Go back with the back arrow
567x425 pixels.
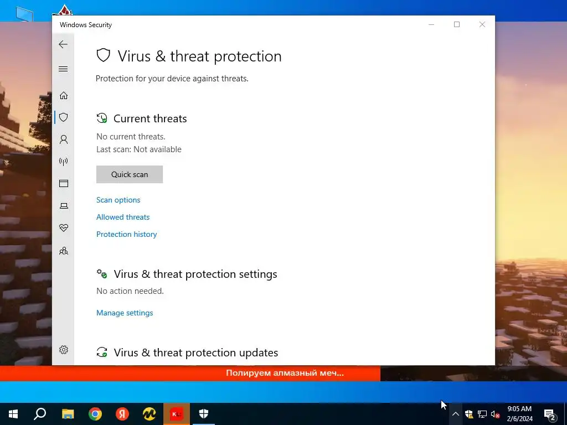pyautogui.click(x=63, y=44)
